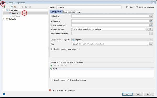The width and height of the screenshot is (157, 98).
Task: Add new configuration with green plus icon
Action: point(4,7)
